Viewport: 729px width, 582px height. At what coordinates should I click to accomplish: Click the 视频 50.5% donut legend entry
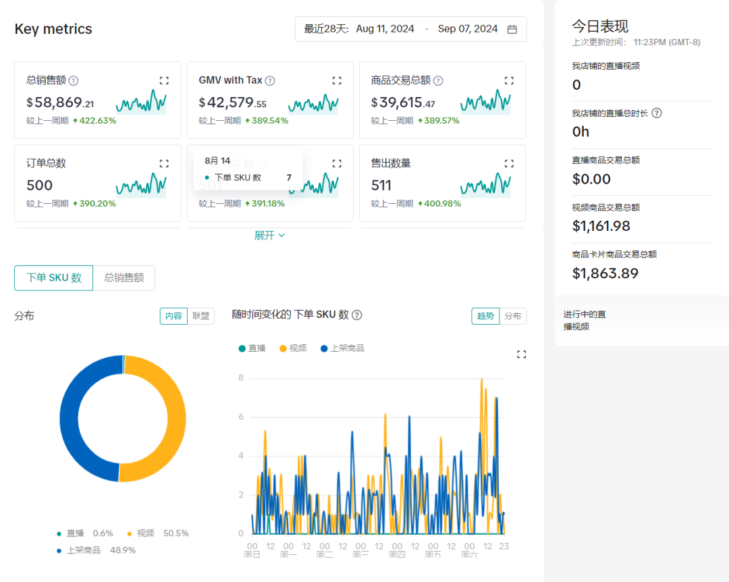pyautogui.click(x=157, y=533)
